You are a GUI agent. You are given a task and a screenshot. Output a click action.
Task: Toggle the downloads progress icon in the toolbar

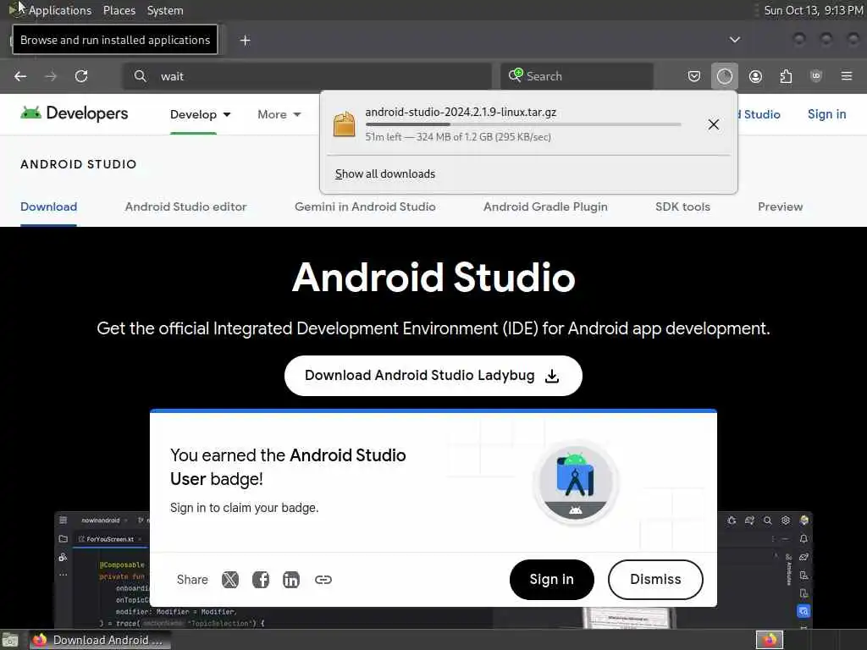coord(725,76)
